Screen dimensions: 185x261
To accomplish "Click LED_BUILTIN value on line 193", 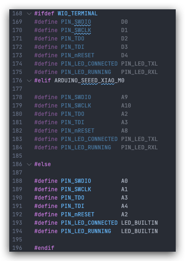I will [x=140, y=223].
